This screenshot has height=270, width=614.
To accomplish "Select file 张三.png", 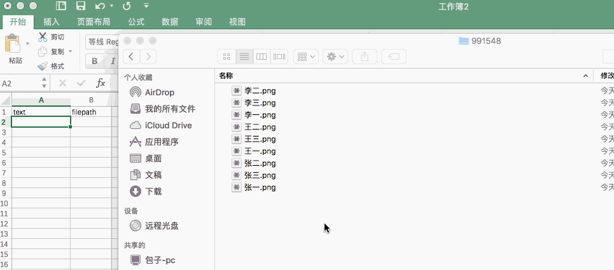I will [254, 175].
